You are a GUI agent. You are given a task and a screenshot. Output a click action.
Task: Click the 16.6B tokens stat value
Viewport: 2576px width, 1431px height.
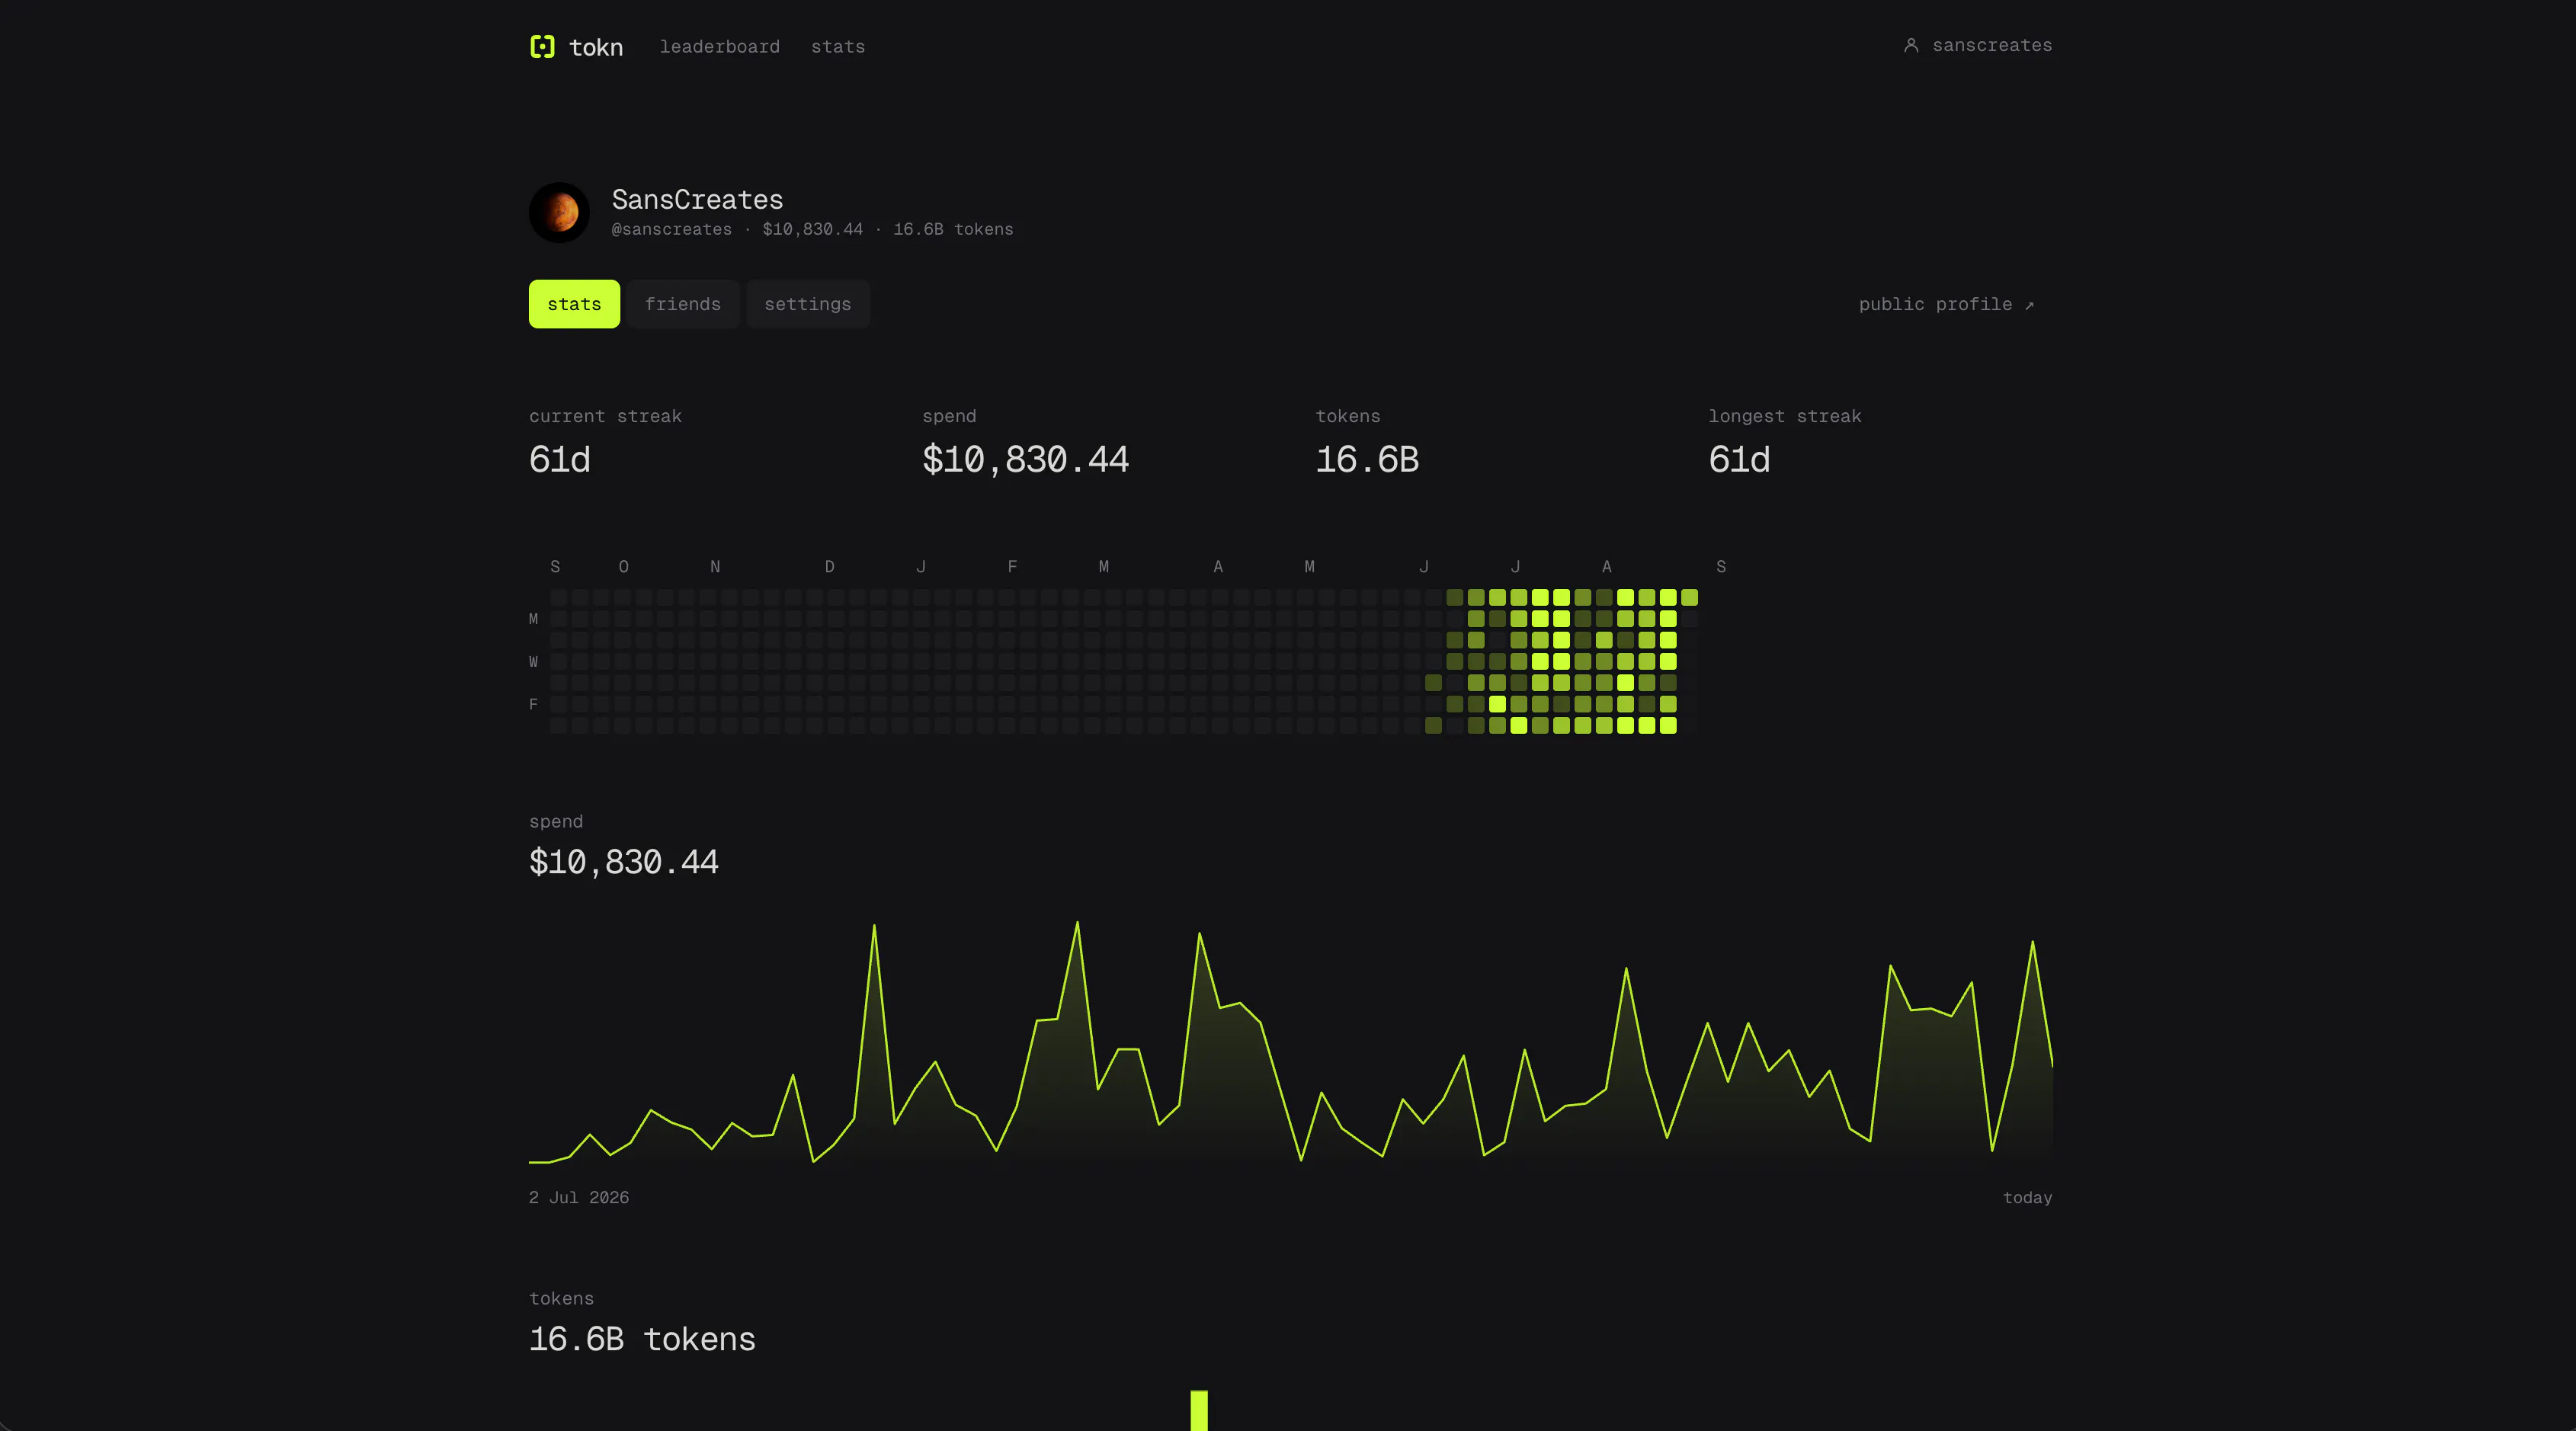coord(1367,459)
